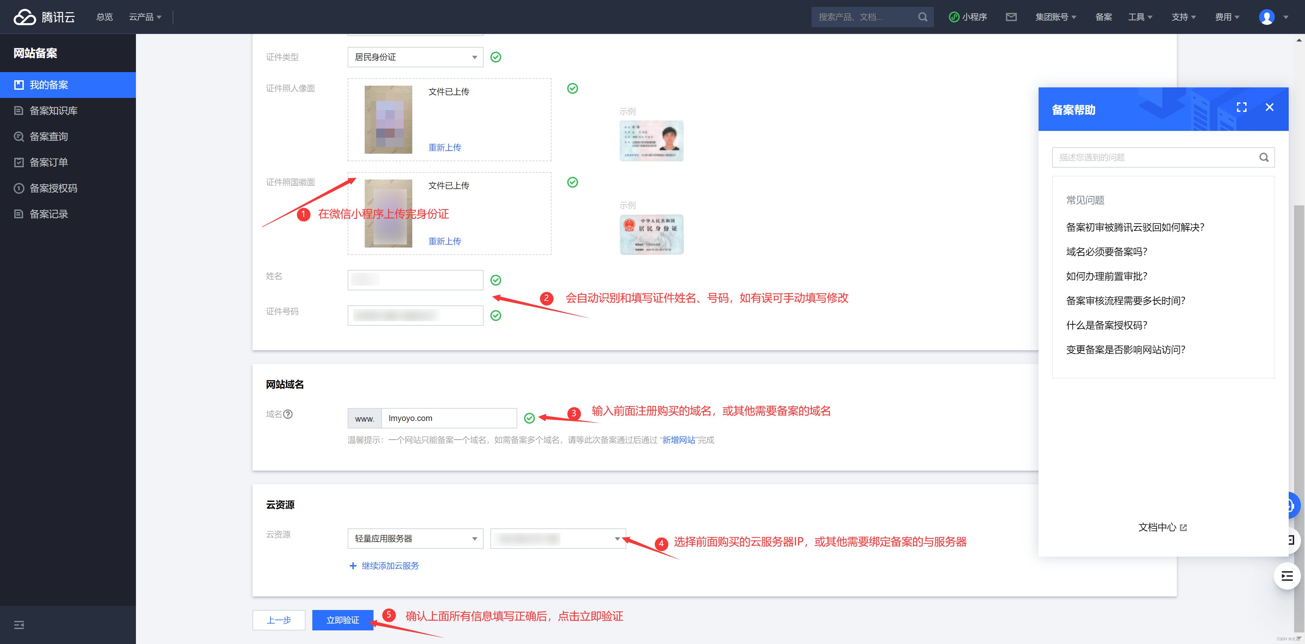Select 备案查询 in sidebar
Screen dimensions: 1305x644
[x=68, y=136]
